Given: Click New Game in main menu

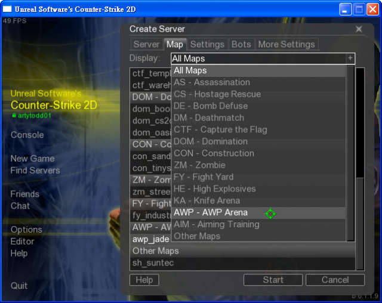Looking at the screenshot, I should pos(32,159).
